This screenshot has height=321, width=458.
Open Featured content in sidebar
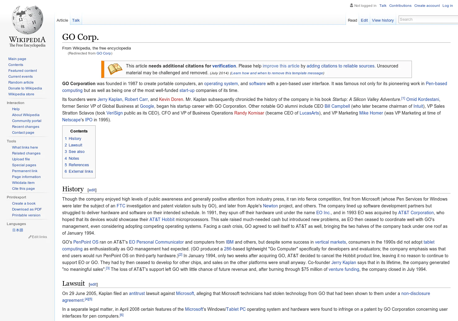23,71
